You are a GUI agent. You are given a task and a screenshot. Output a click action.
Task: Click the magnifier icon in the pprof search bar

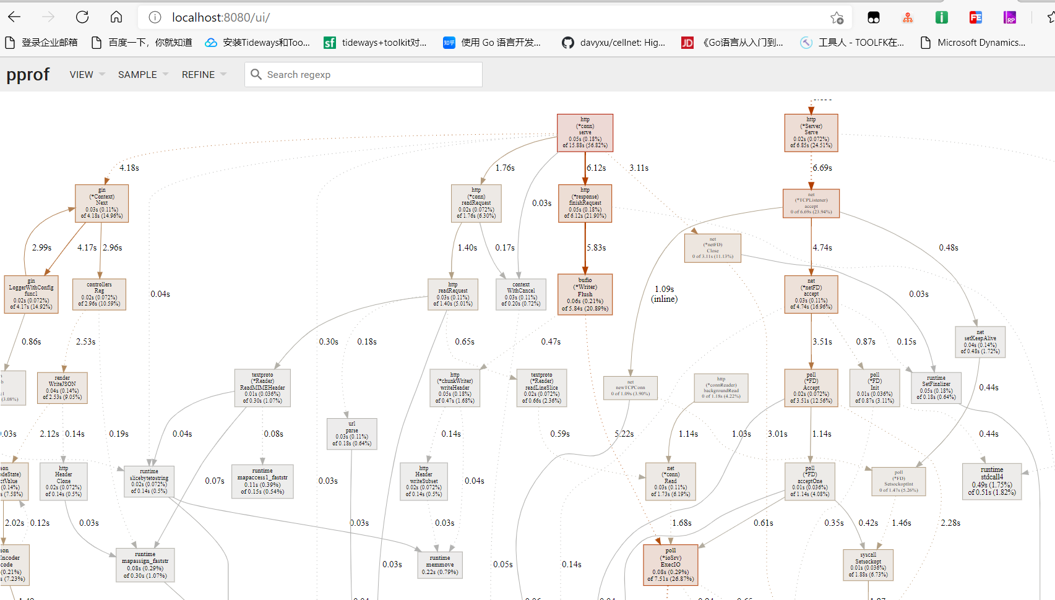(256, 74)
